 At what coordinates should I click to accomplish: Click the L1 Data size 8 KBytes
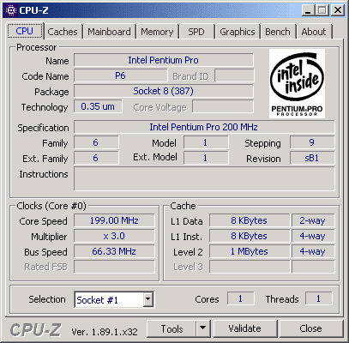250,220
